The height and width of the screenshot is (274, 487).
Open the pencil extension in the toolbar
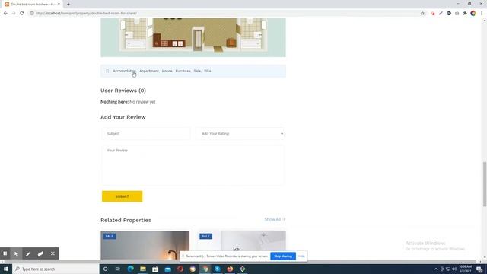tap(441, 14)
